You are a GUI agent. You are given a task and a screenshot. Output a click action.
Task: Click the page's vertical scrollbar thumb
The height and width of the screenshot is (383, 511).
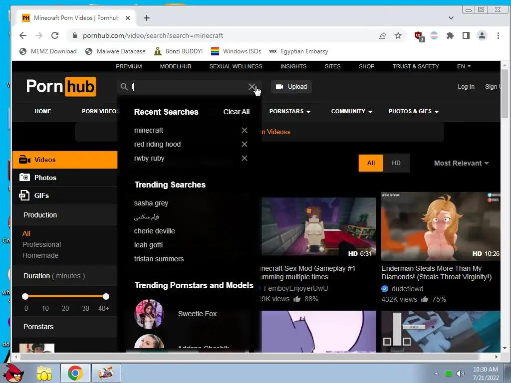point(505,94)
